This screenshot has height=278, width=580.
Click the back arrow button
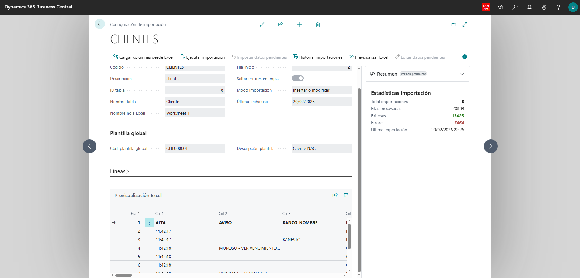click(99, 24)
